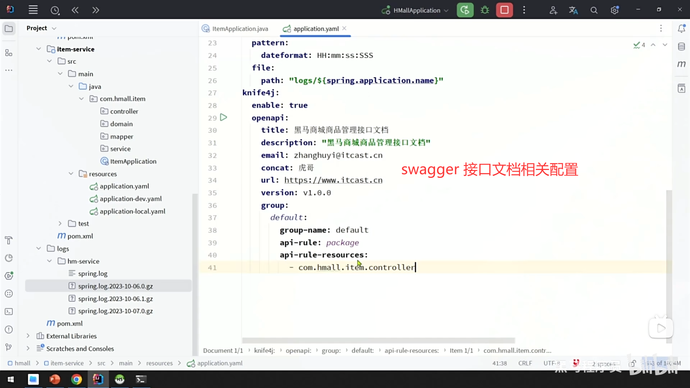The width and height of the screenshot is (690, 388).
Task: Rerun HMallApplication with green button
Action: click(465, 10)
